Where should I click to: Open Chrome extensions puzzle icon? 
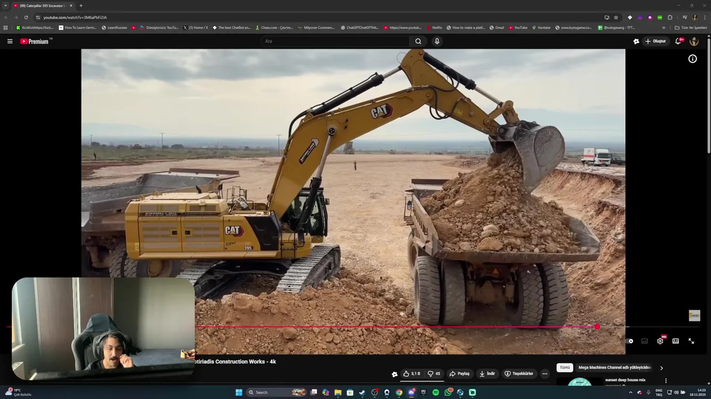click(x=670, y=17)
